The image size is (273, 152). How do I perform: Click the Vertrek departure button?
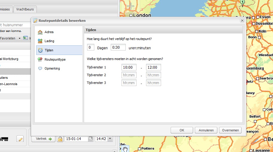point(43,139)
